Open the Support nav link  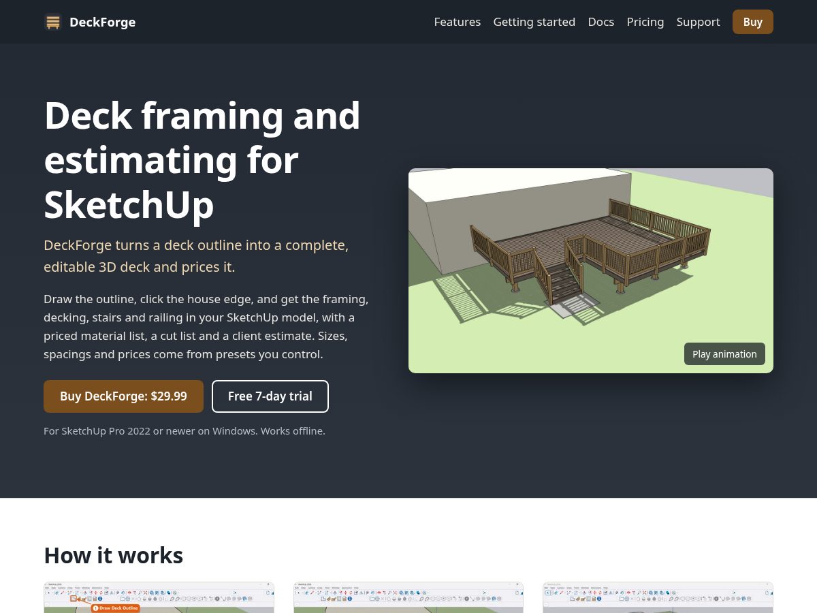pyautogui.click(x=698, y=22)
